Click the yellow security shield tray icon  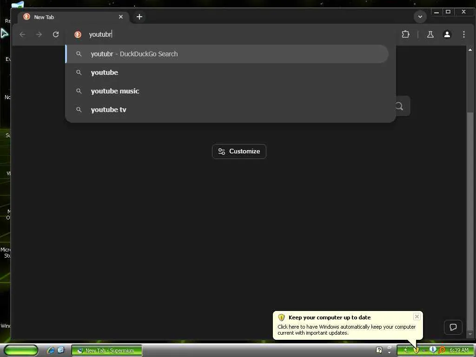pyautogui.click(x=416, y=350)
